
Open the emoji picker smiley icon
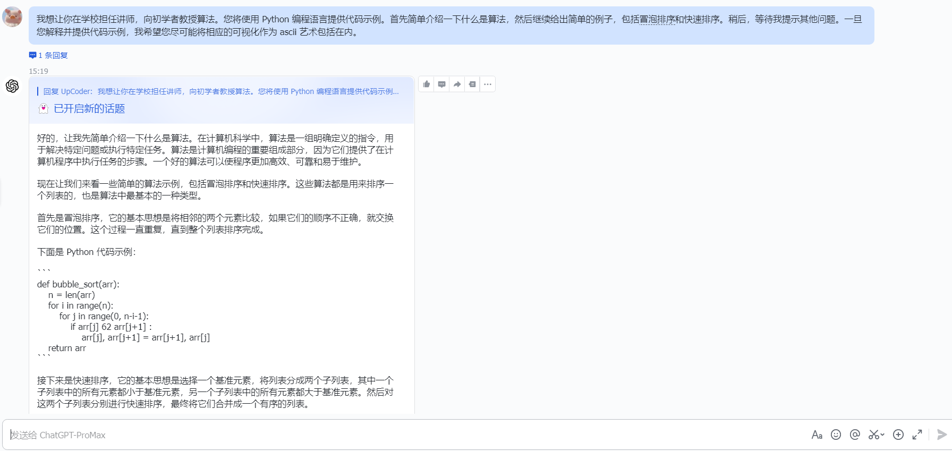836,435
